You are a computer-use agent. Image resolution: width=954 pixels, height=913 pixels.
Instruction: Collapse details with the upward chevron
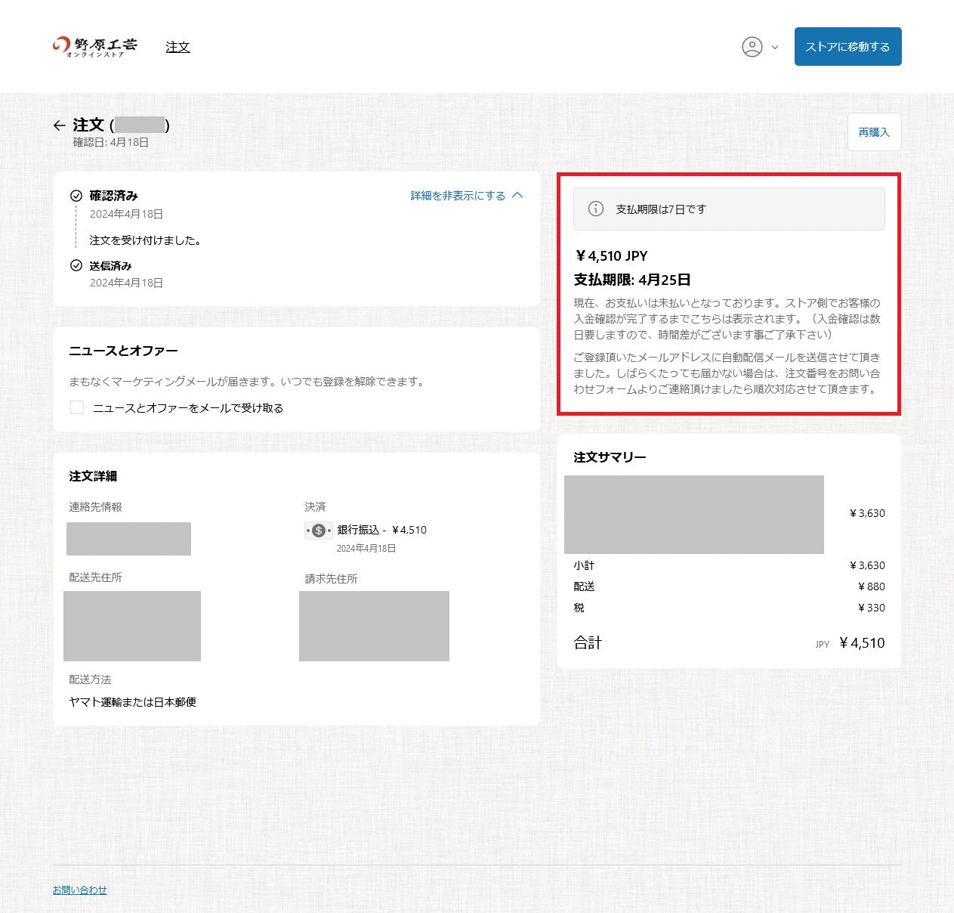pos(517,195)
